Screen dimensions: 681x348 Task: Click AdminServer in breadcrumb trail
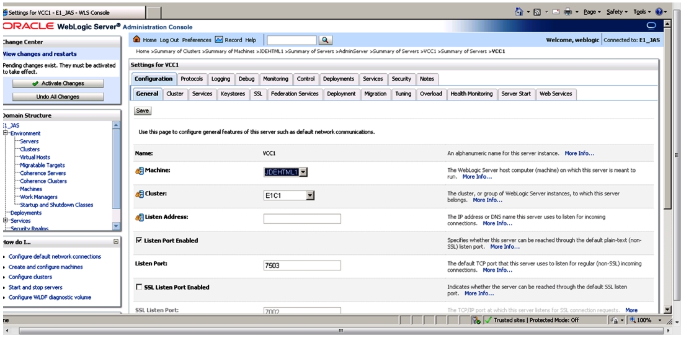click(x=353, y=51)
